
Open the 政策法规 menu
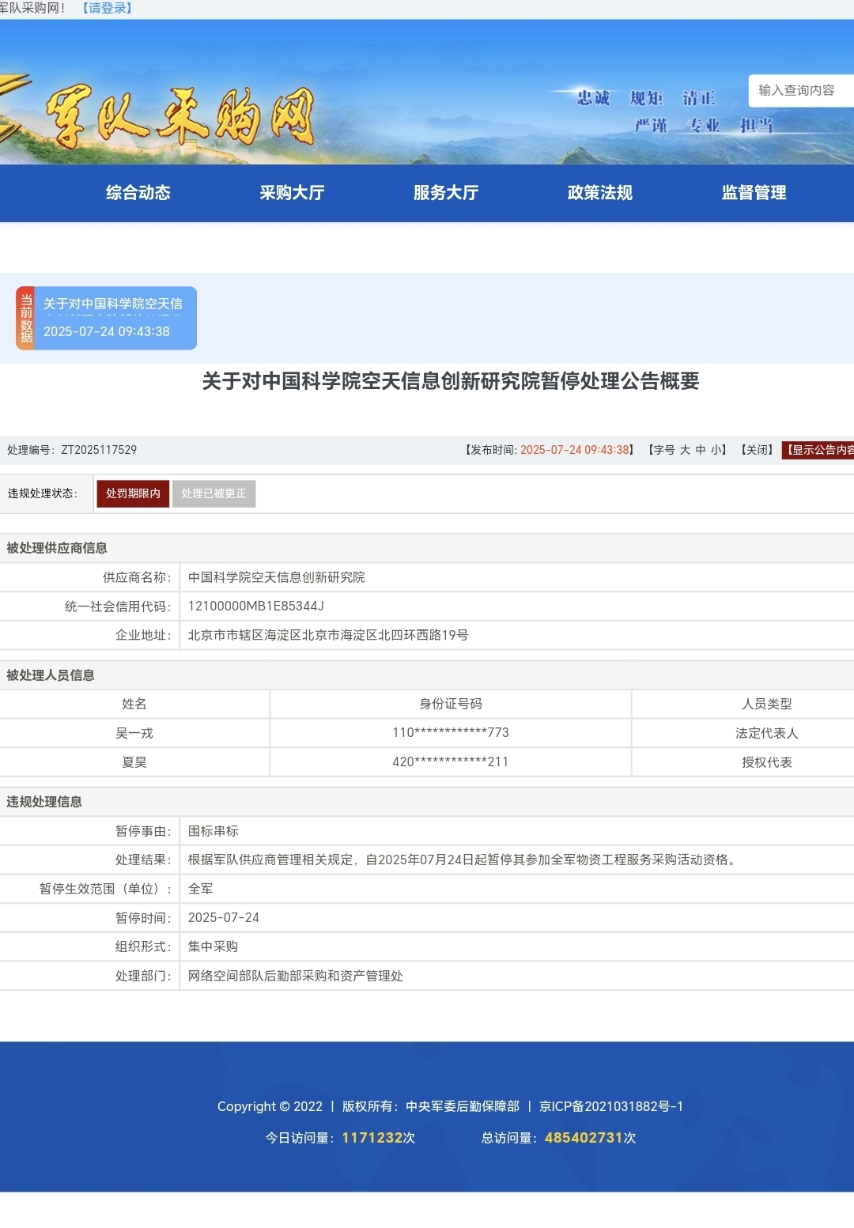[600, 193]
